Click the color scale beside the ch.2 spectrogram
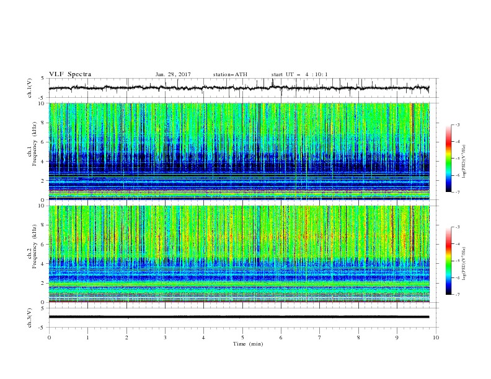The height and width of the screenshot is (379, 491). (448, 261)
